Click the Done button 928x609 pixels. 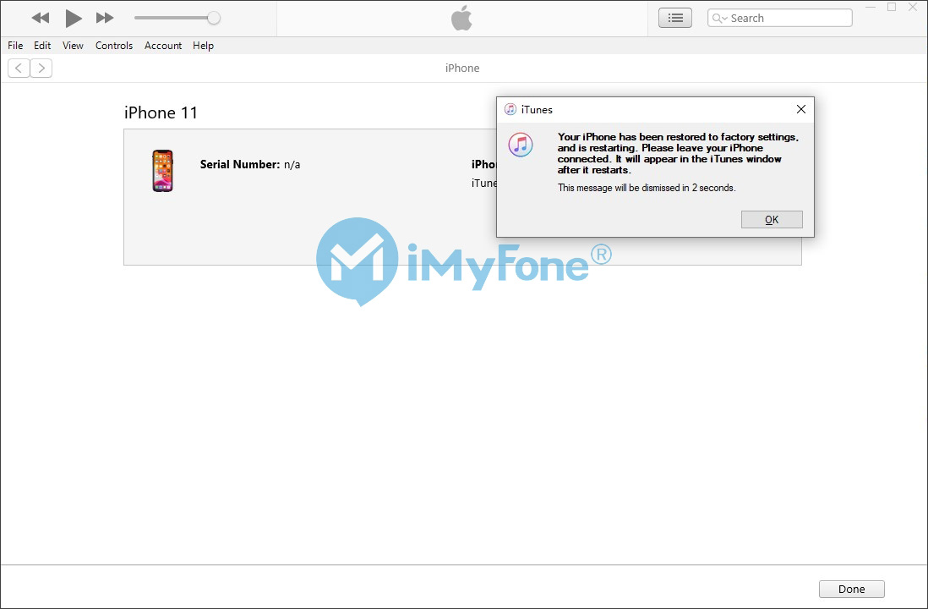[852, 589]
